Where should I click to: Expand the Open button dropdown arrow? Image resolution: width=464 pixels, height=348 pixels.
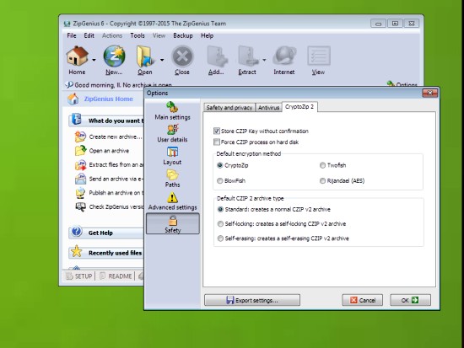(x=162, y=60)
